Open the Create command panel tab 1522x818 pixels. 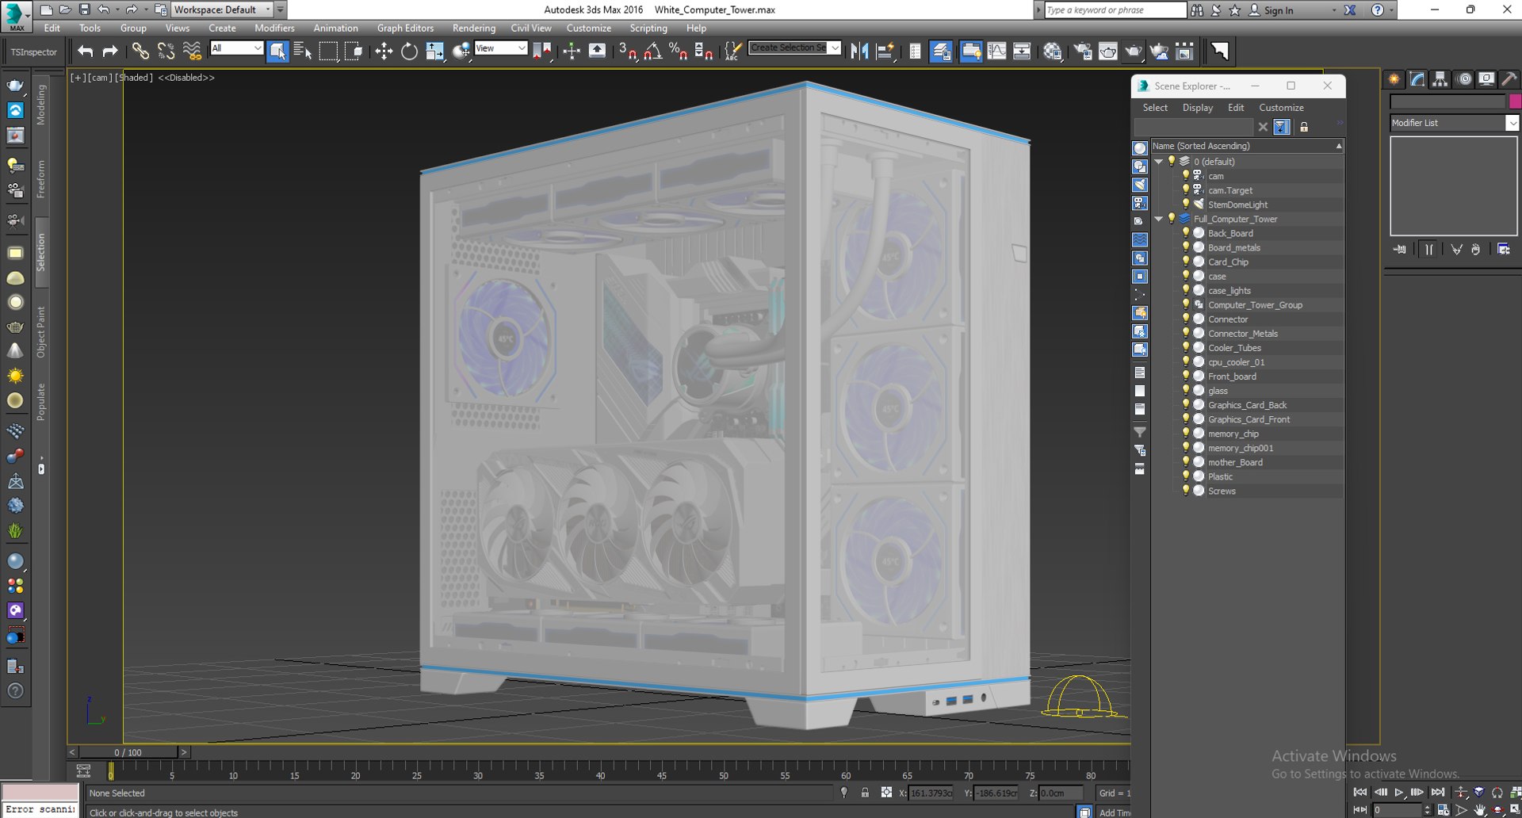[x=1394, y=79]
